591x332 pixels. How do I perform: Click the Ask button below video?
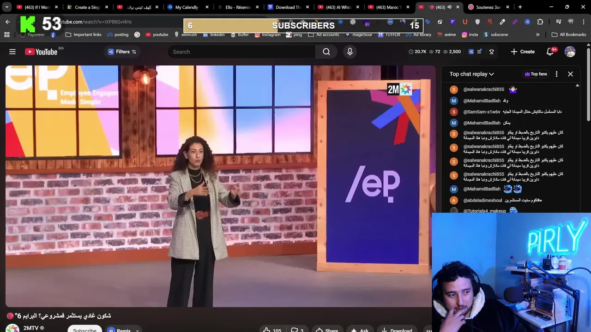click(x=359, y=330)
